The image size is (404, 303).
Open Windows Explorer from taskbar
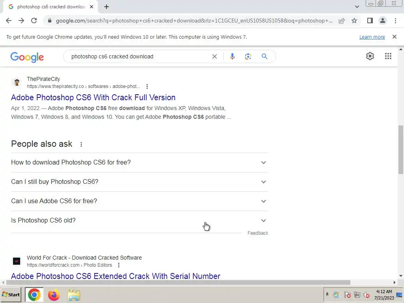[x=74, y=295]
